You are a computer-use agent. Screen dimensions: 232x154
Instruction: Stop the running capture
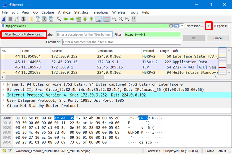10,19
